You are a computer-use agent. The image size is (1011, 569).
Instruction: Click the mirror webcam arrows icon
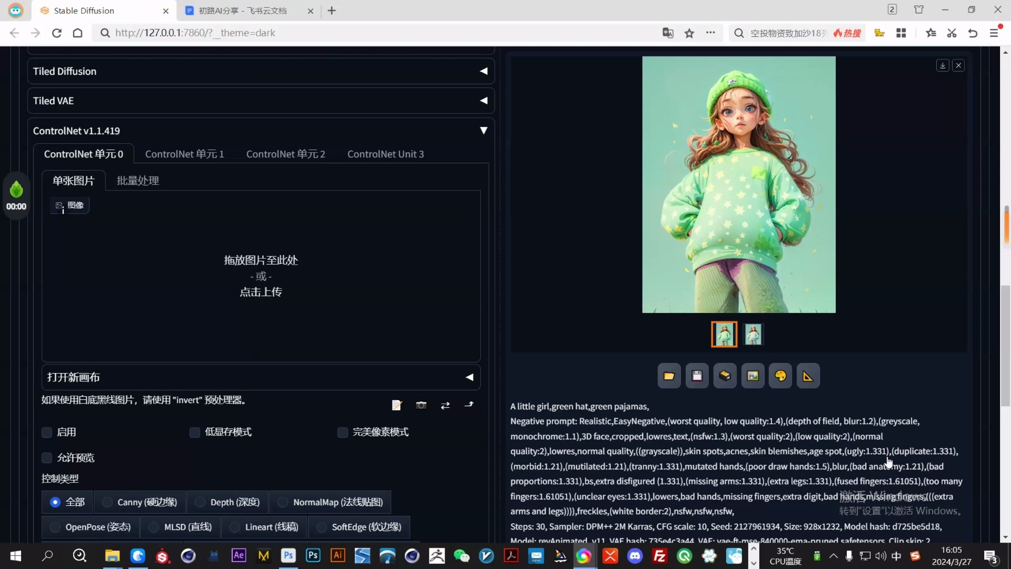click(445, 405)
